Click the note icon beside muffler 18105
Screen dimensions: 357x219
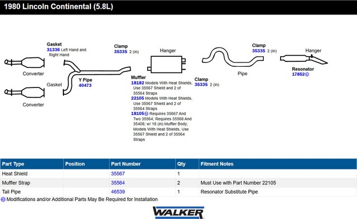point(146,114)
